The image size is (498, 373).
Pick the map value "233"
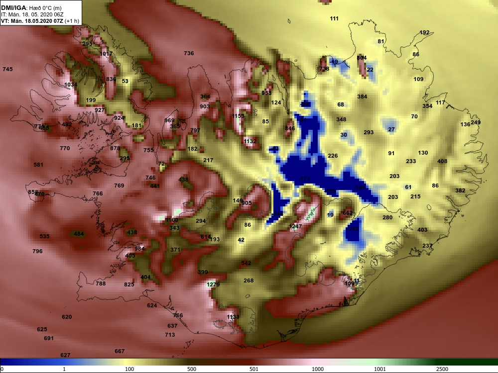click(x=411, y=161)
